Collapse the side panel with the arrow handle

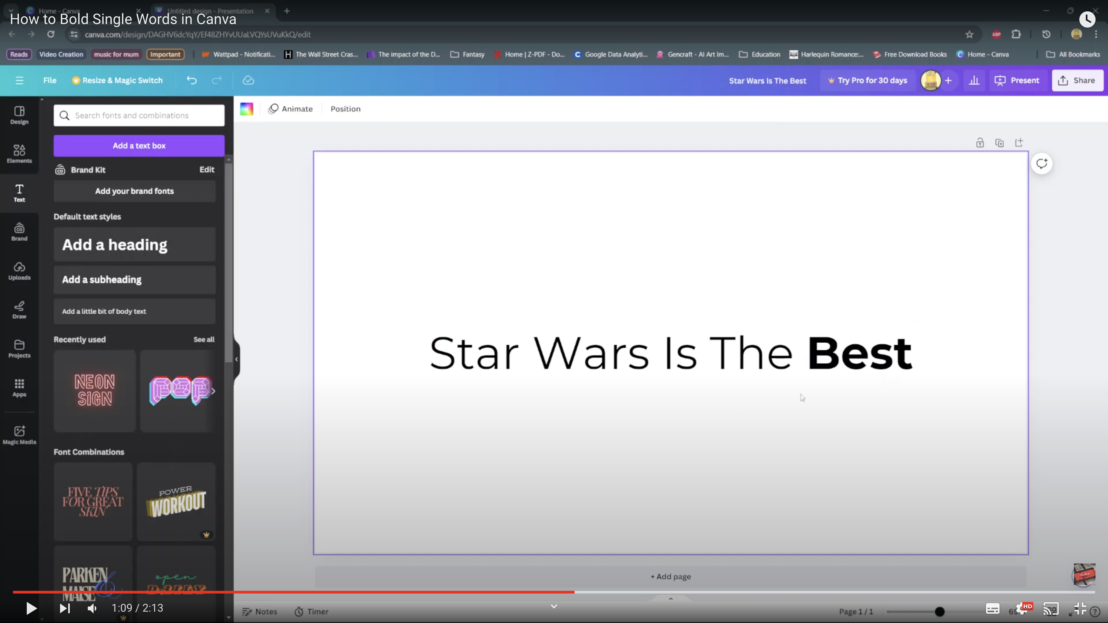click(237, 359)
